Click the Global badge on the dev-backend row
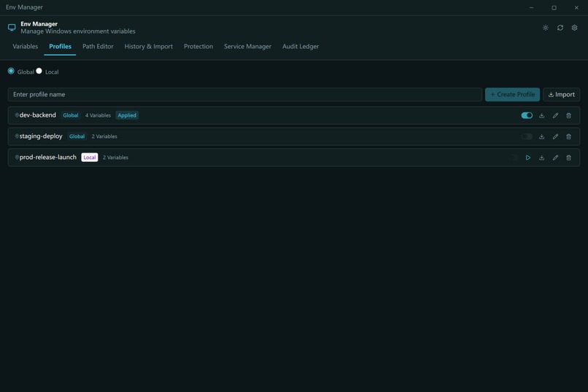588x392 pixels. (x=71, y=115)
